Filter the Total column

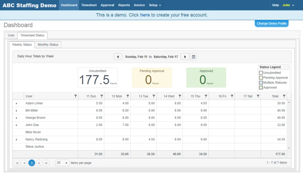tap(284, 96)
